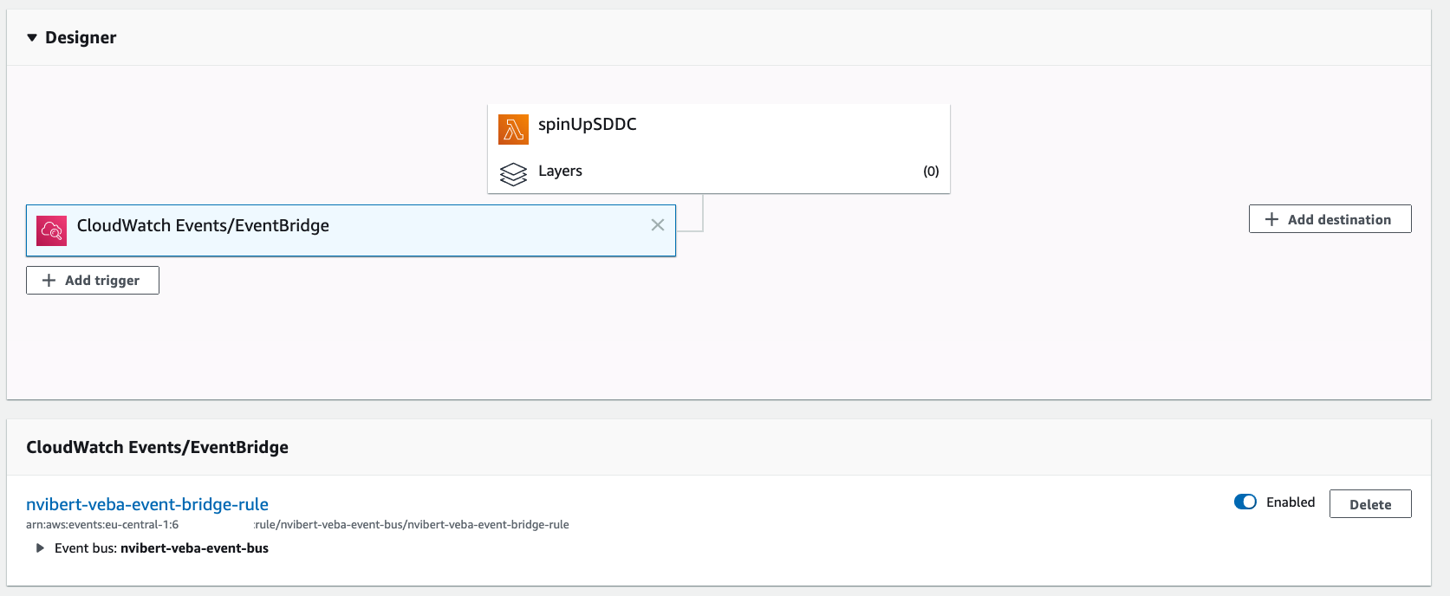Expand the Event bus disclosure triangle
The width and height of the screenshot is (1450, 596).
[40, 548]
